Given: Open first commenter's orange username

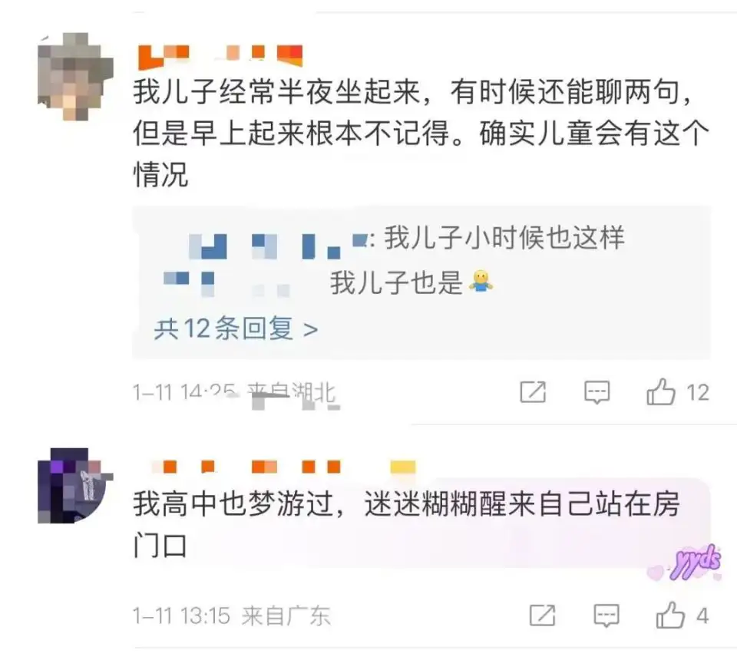Looking at the screenshot, I should pos(220,56).
